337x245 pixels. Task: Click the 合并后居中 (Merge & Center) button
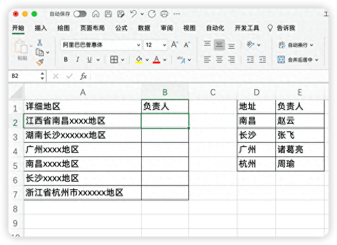(295, 60)
